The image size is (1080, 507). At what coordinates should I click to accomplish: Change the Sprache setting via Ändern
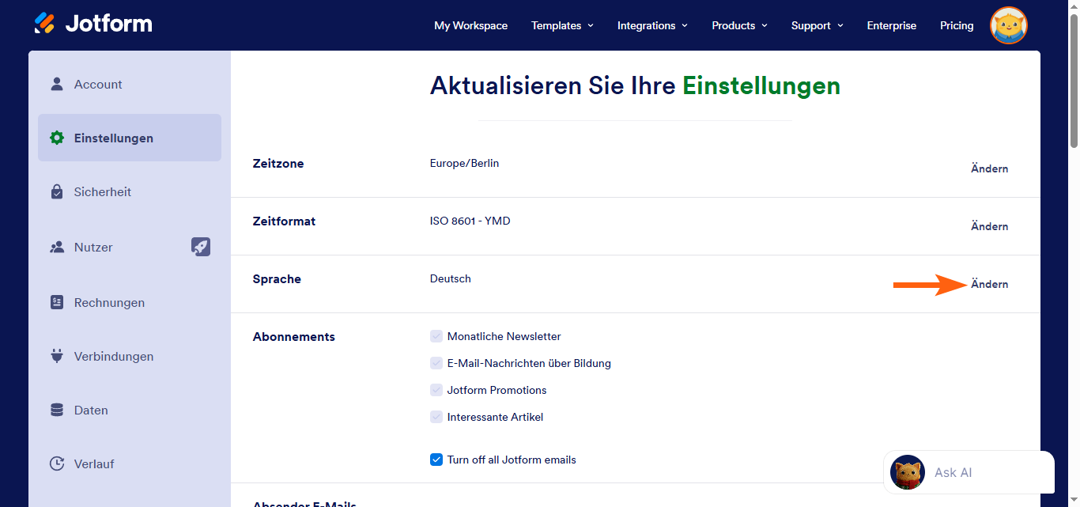click(989, 283)
